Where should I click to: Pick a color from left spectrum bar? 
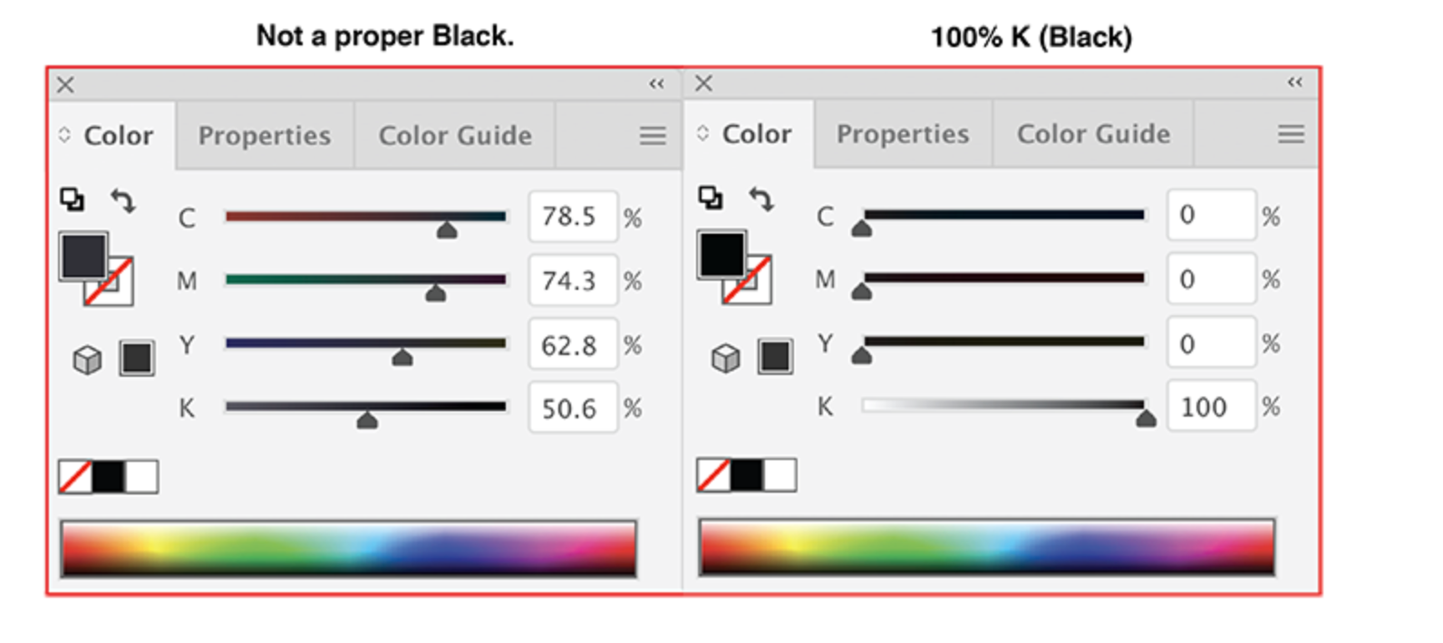[x=348, y=548]
